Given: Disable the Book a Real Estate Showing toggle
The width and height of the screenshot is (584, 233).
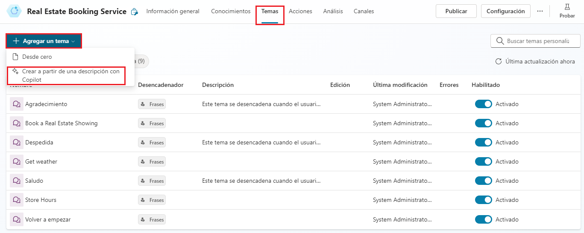Looking at the screenshot, I should [x=484, y=123].
